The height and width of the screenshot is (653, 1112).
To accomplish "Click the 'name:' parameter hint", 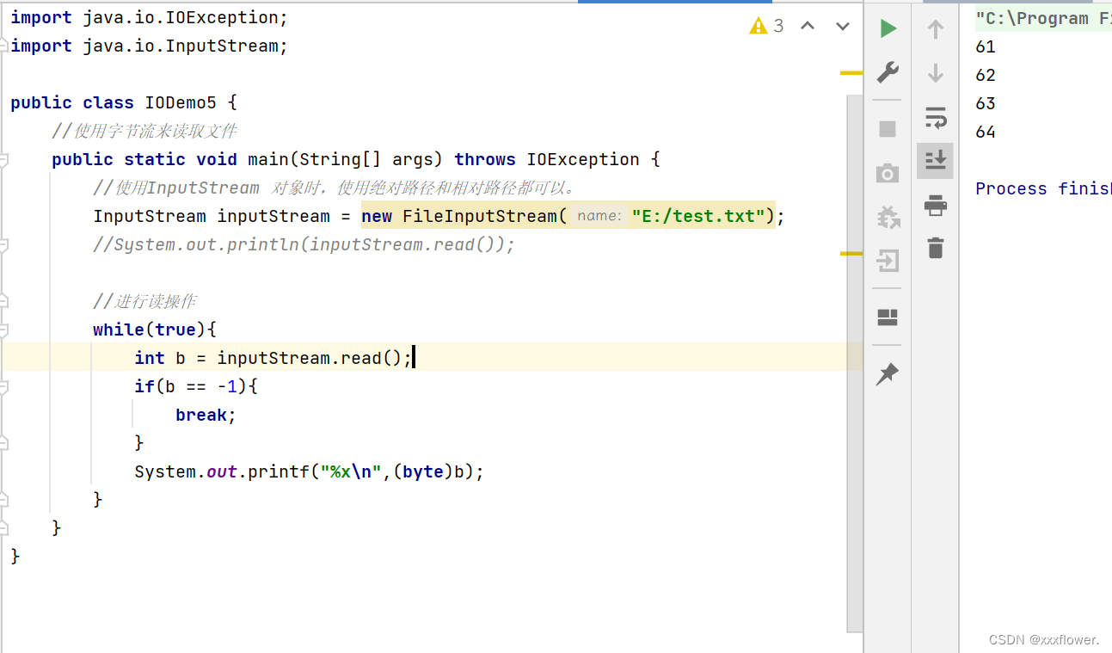I will 599,216.
